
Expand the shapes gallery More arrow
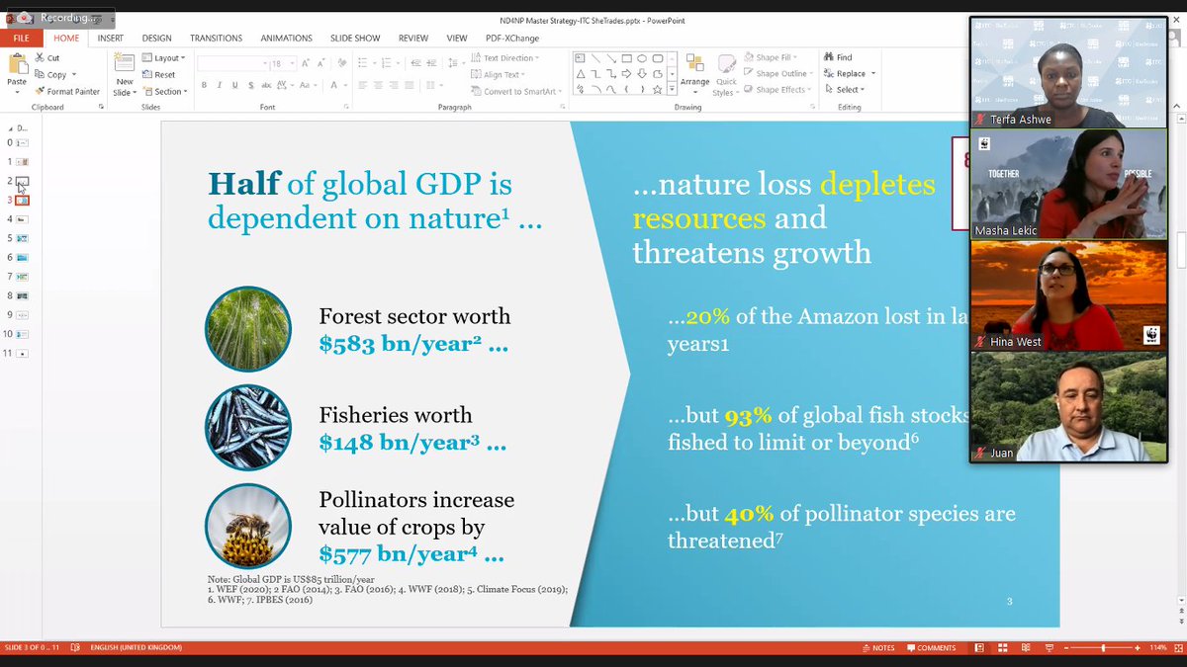pos(672,89)
